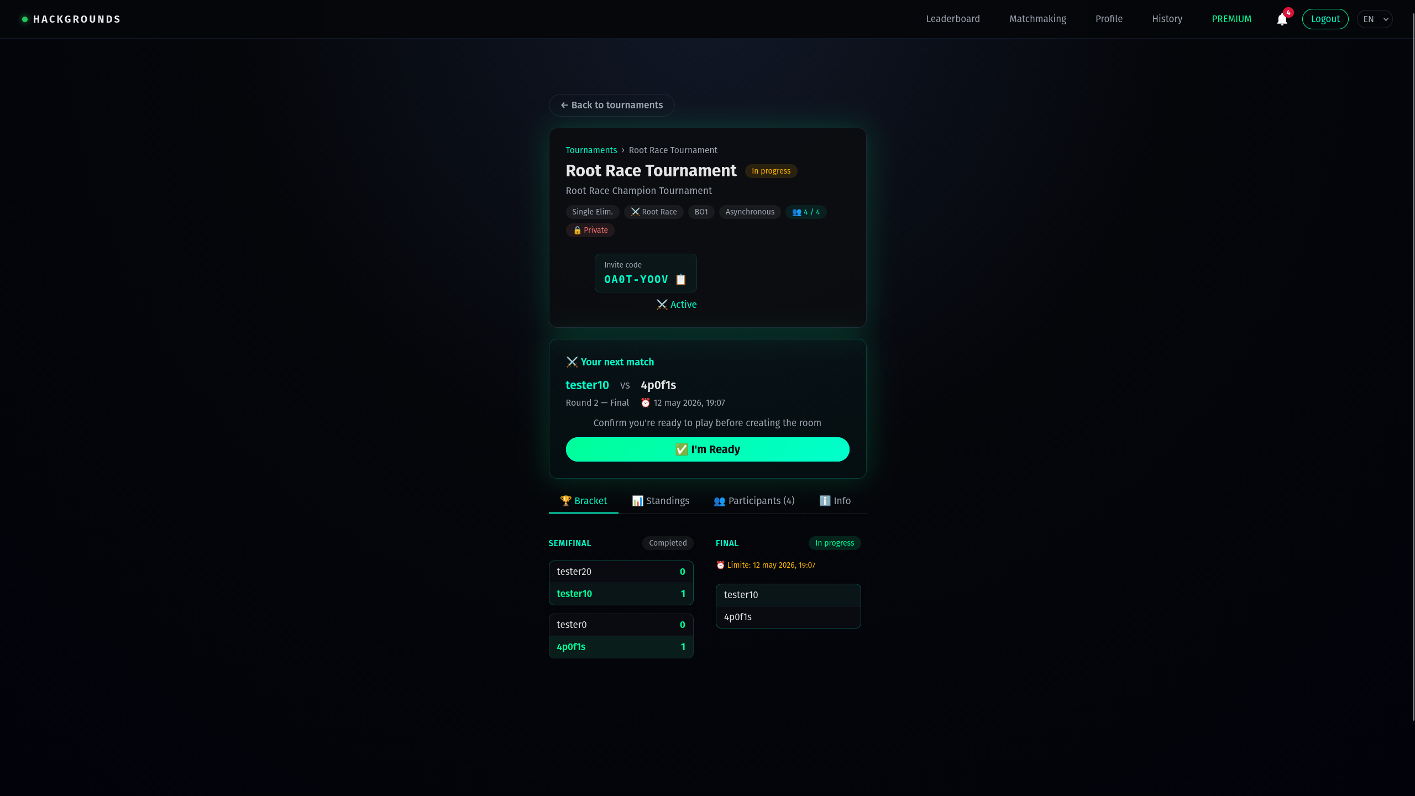Screen dimensions: 1415x796
Task: Click the I'm Ready button
Action: click(707, 449)
